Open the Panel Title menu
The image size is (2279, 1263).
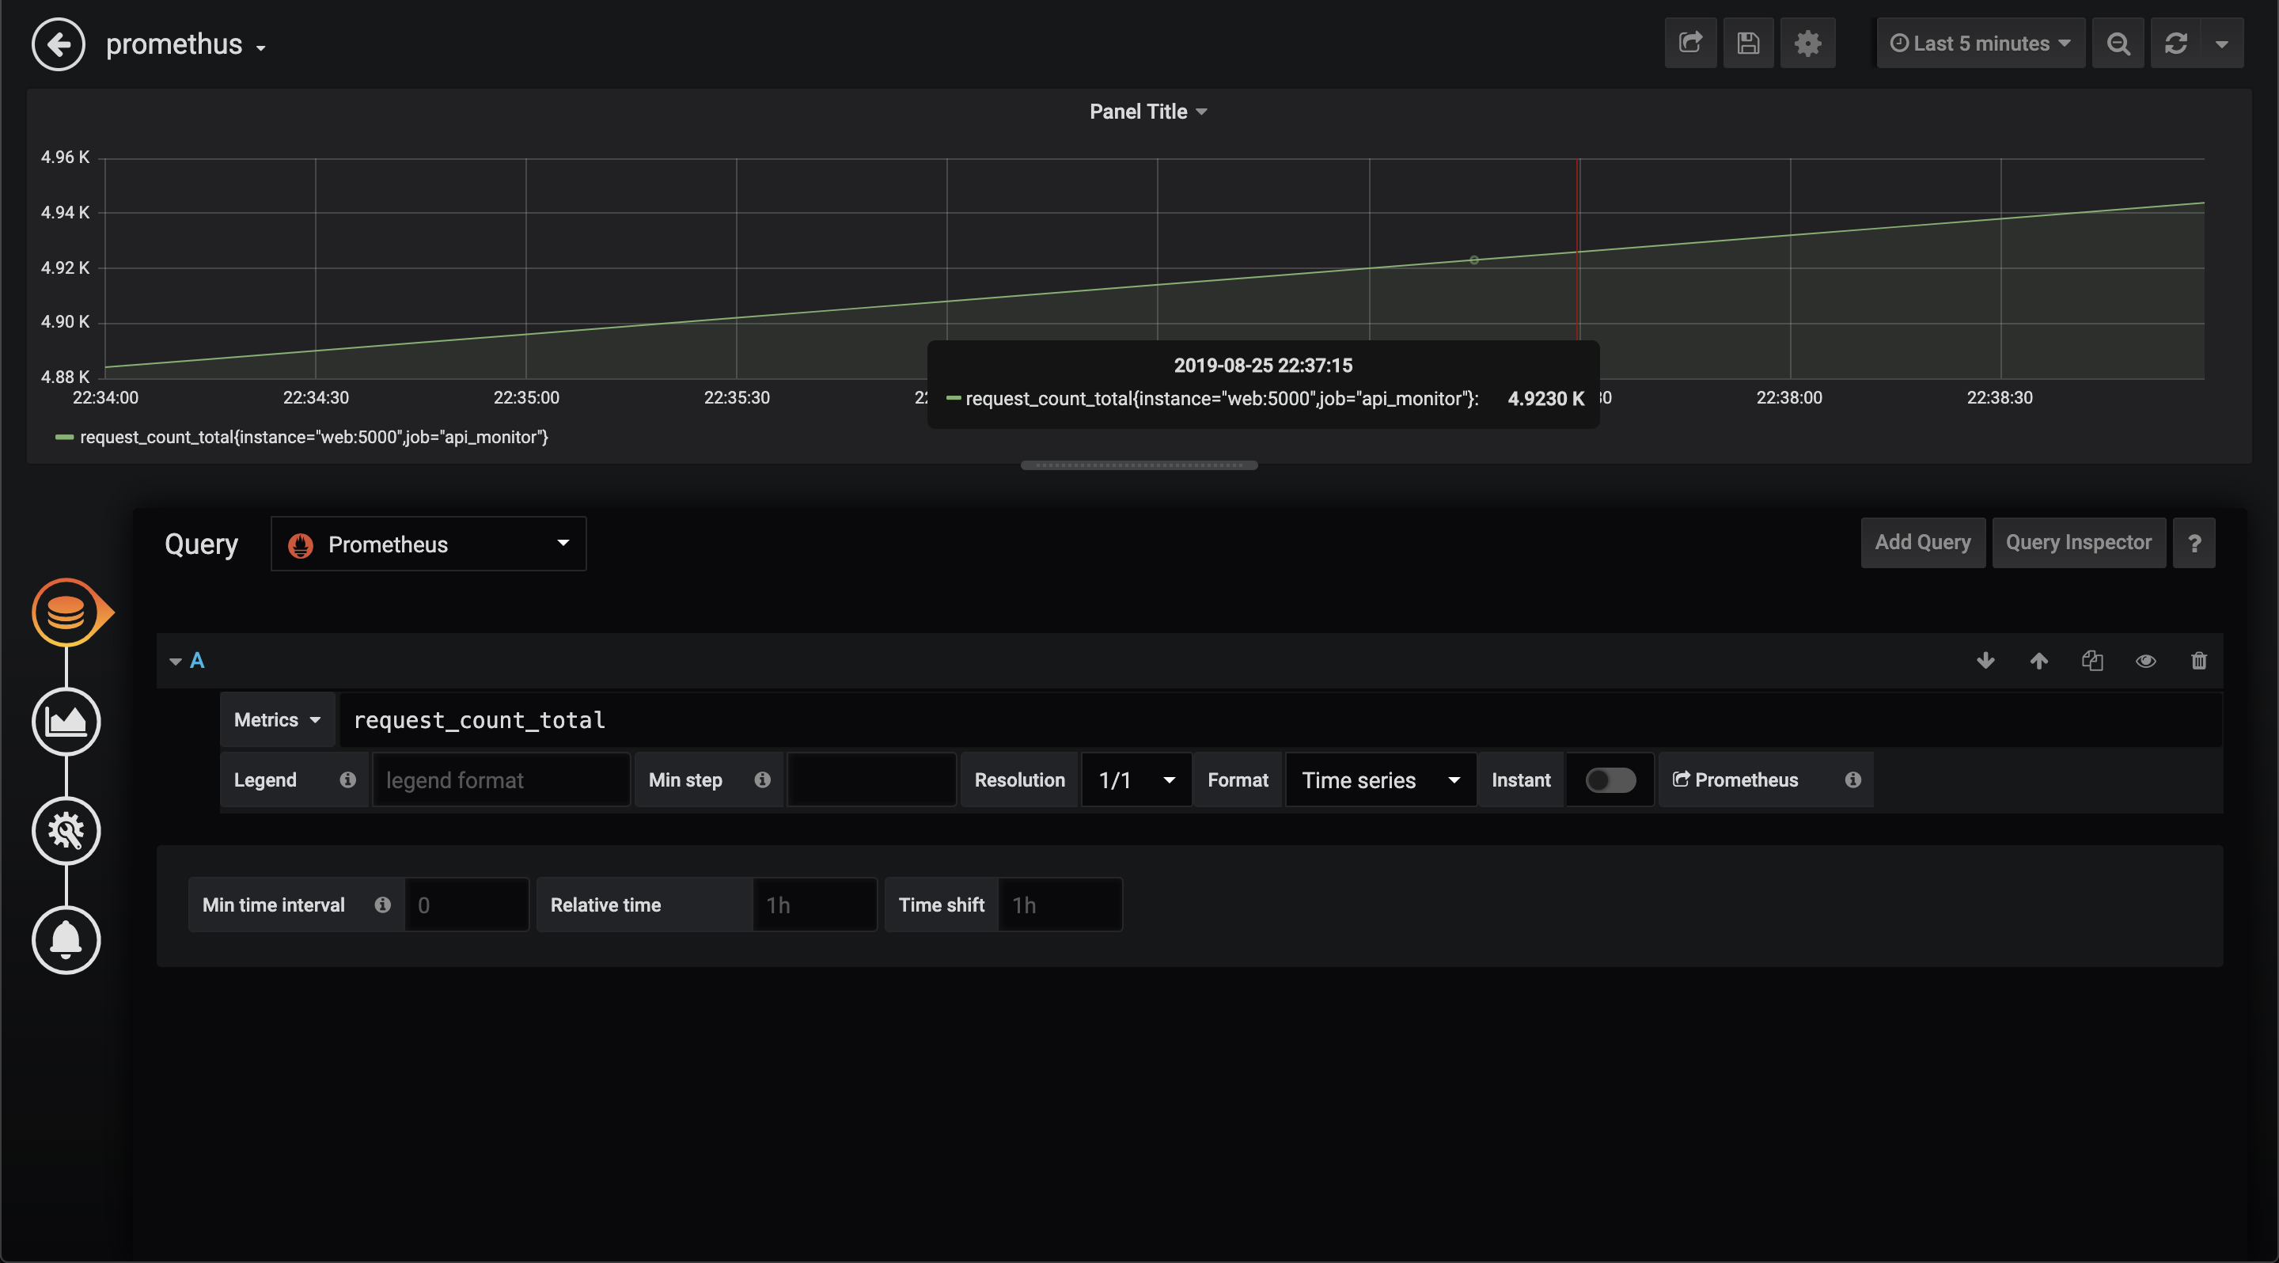click(1147, 112)
